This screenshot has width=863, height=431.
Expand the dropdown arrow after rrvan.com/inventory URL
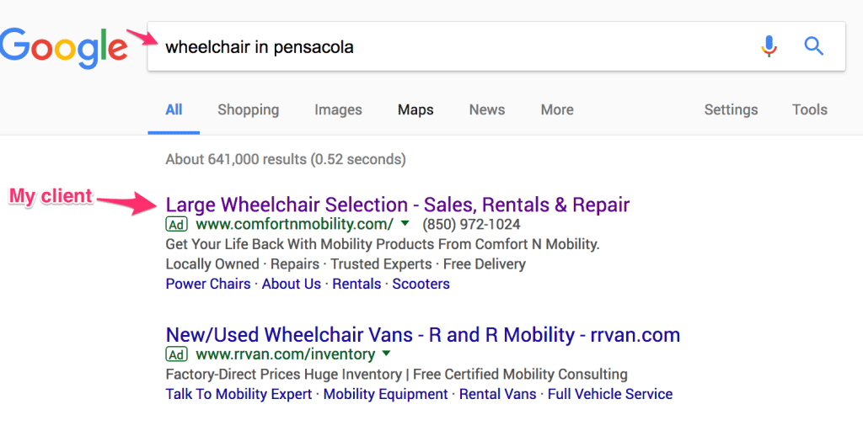(x=386, y=354)
